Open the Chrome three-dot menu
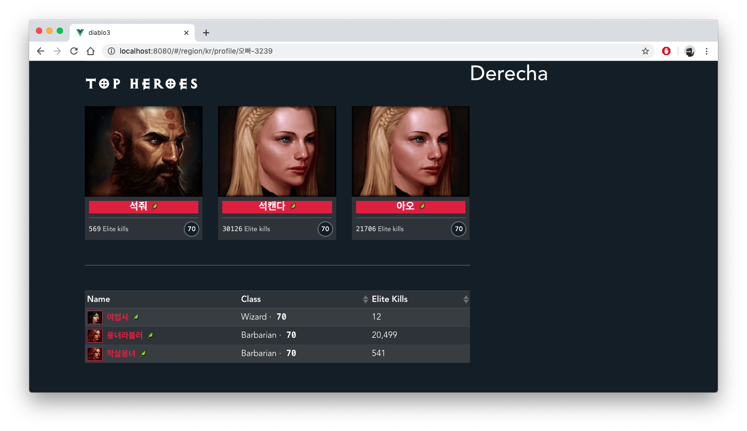Screen dimensions: 747x431 click(706, 51)
